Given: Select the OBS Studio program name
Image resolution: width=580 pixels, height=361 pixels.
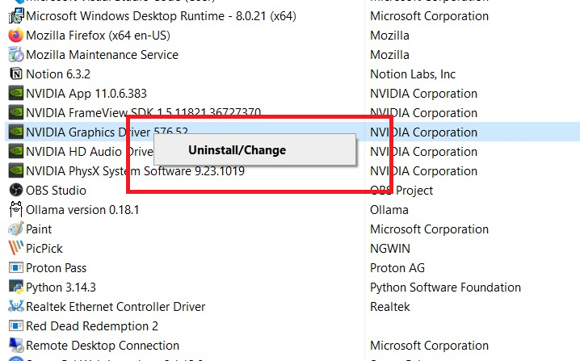Looking at the screenshot, I should (x=56, y=190).
